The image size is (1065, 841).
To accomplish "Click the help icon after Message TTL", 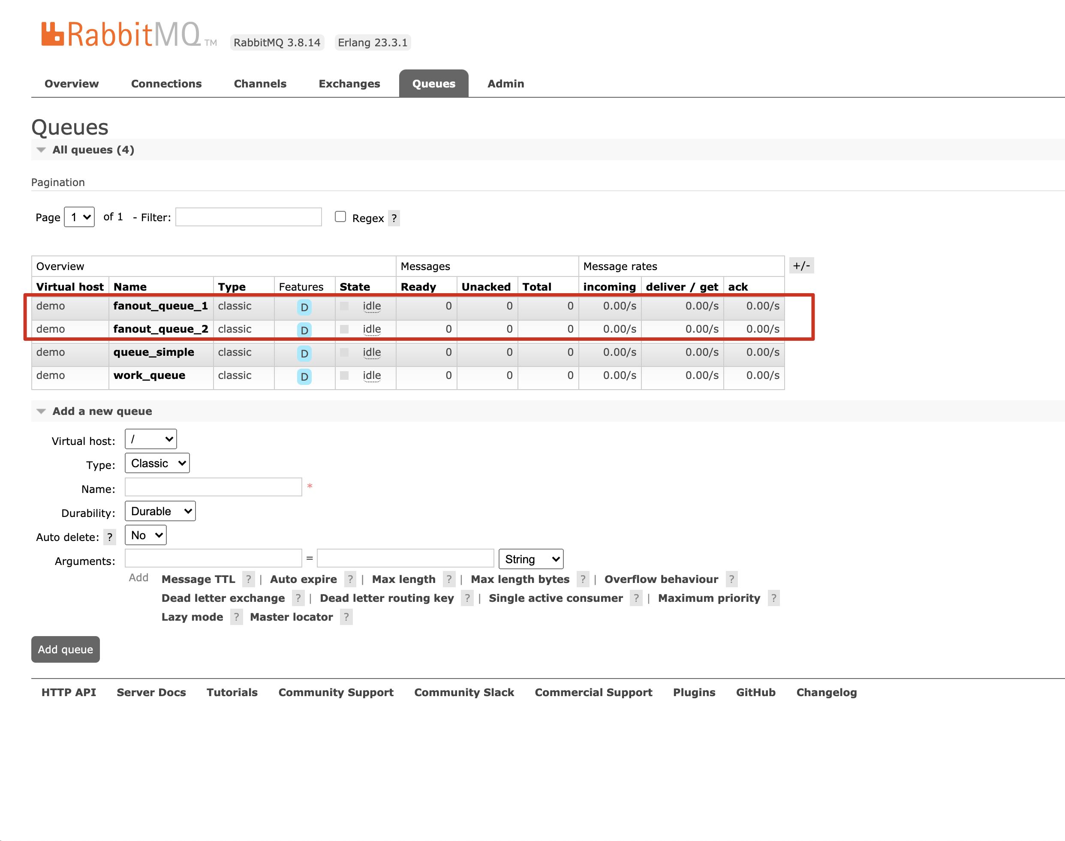I will [x=249, y=580].
